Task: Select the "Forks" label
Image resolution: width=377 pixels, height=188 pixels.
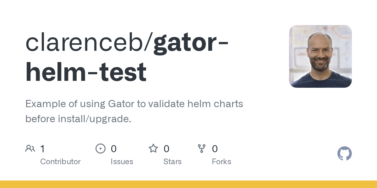Action: pos(221,162)
